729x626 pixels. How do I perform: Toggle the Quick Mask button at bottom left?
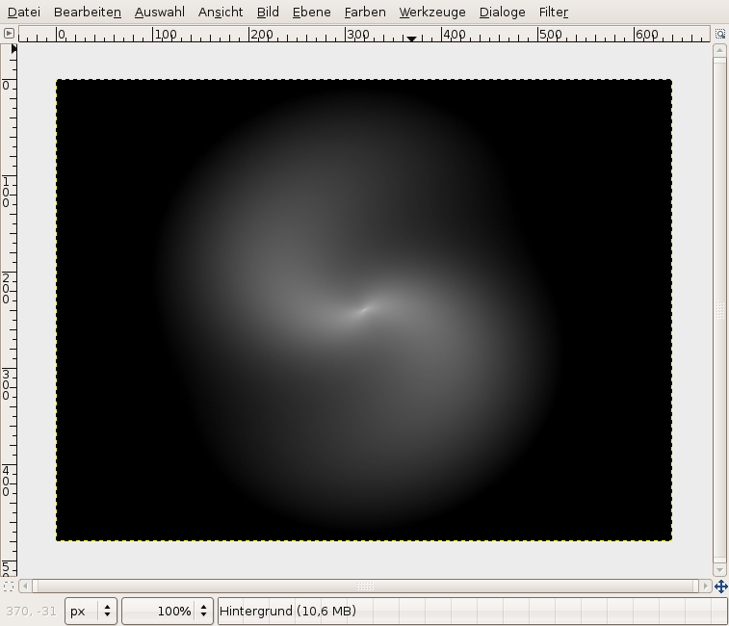tap(9, 586)
